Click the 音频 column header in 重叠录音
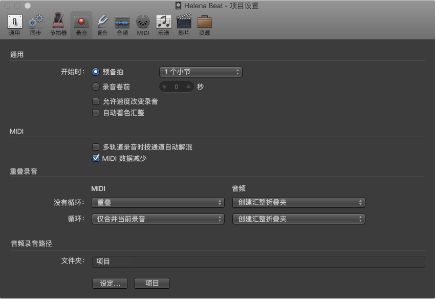The image size is (436, 299). [x=239, y=188]
